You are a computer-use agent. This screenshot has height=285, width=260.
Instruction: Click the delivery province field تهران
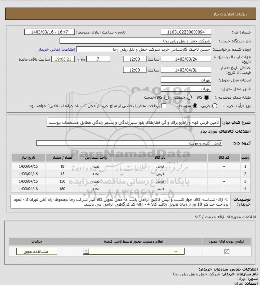pos(186,80)
